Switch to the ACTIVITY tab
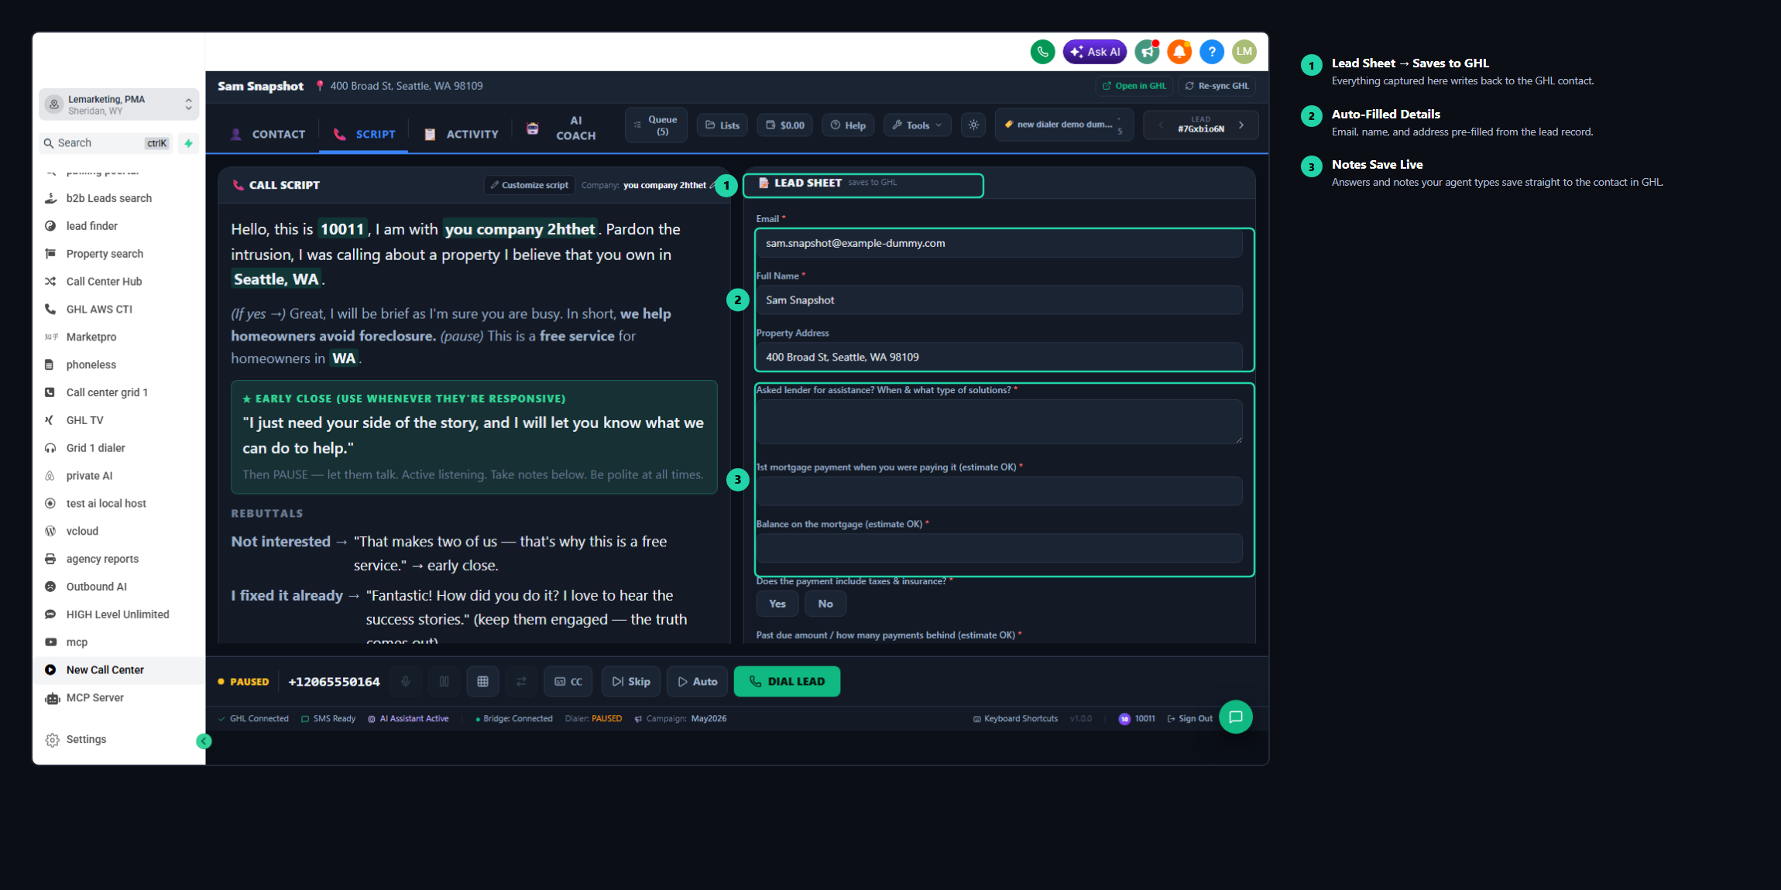The image size is (1781, 890). (x=462, y=135)
